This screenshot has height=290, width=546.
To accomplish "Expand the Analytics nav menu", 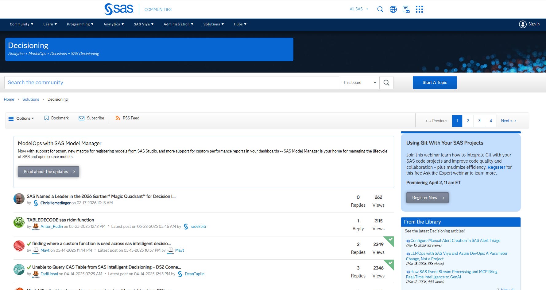I will (114, 24).
